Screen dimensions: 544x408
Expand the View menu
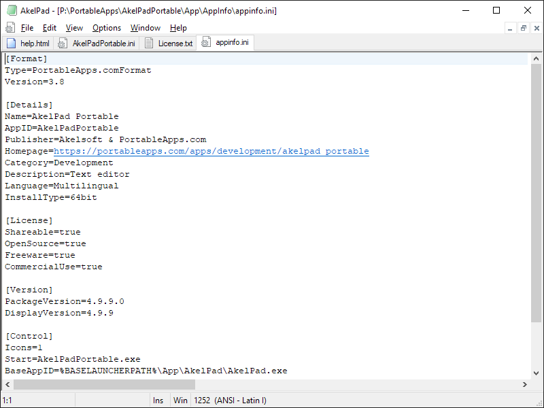coord(74,28)
